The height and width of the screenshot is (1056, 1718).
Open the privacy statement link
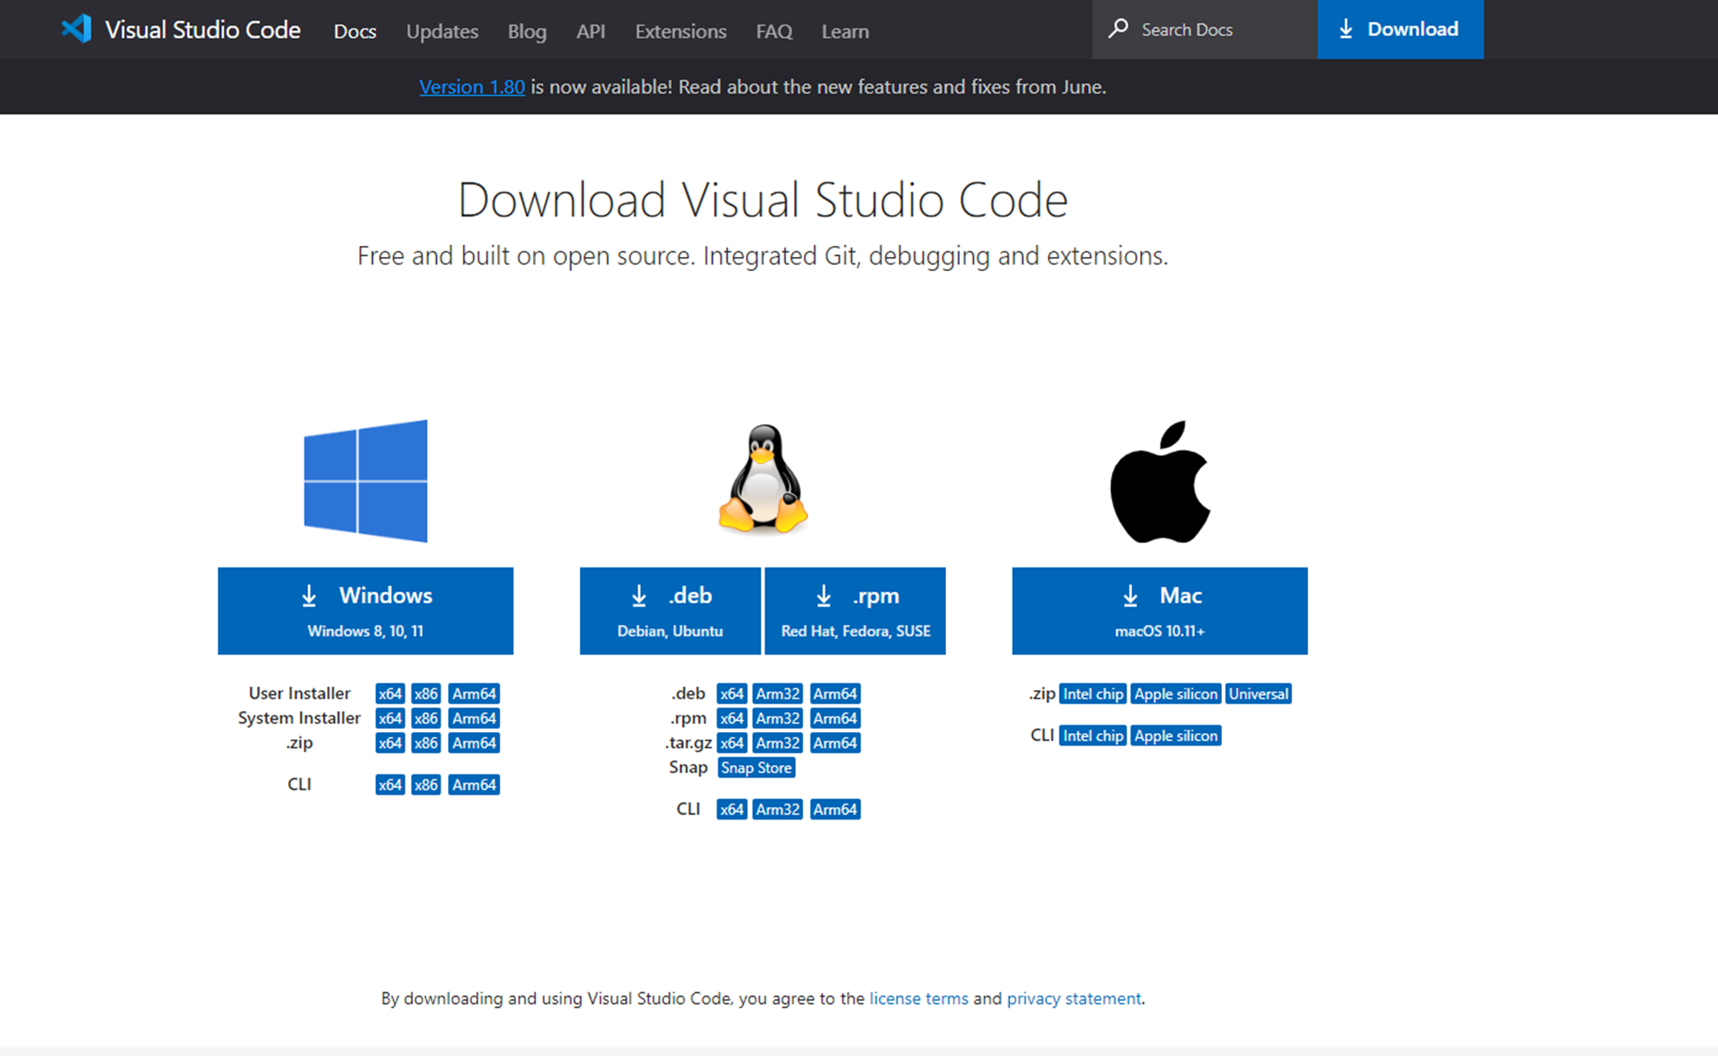(1074, 998)
